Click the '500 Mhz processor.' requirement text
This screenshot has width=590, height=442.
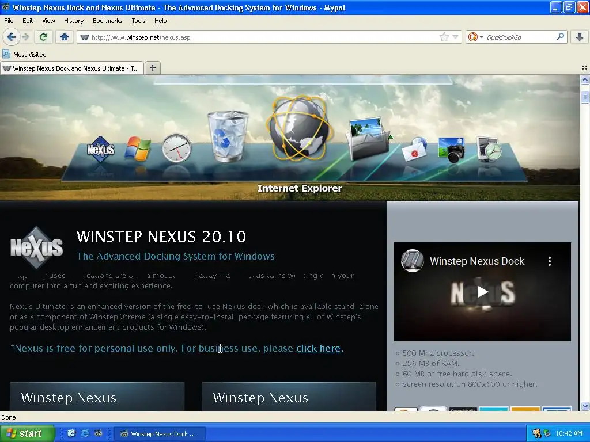pos(438,353)
